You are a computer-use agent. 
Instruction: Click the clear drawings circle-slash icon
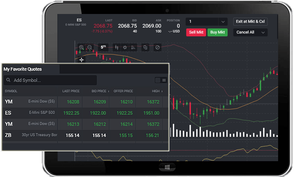pos(158,48)
